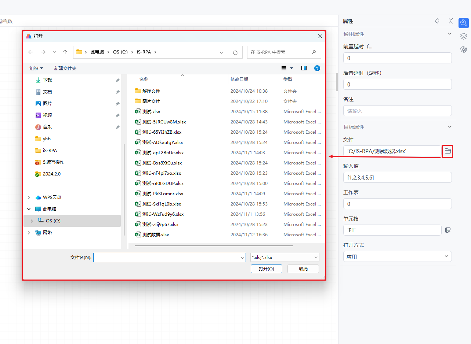
Task: Collapse 此电脑 tree node
Action: (29, 209)
